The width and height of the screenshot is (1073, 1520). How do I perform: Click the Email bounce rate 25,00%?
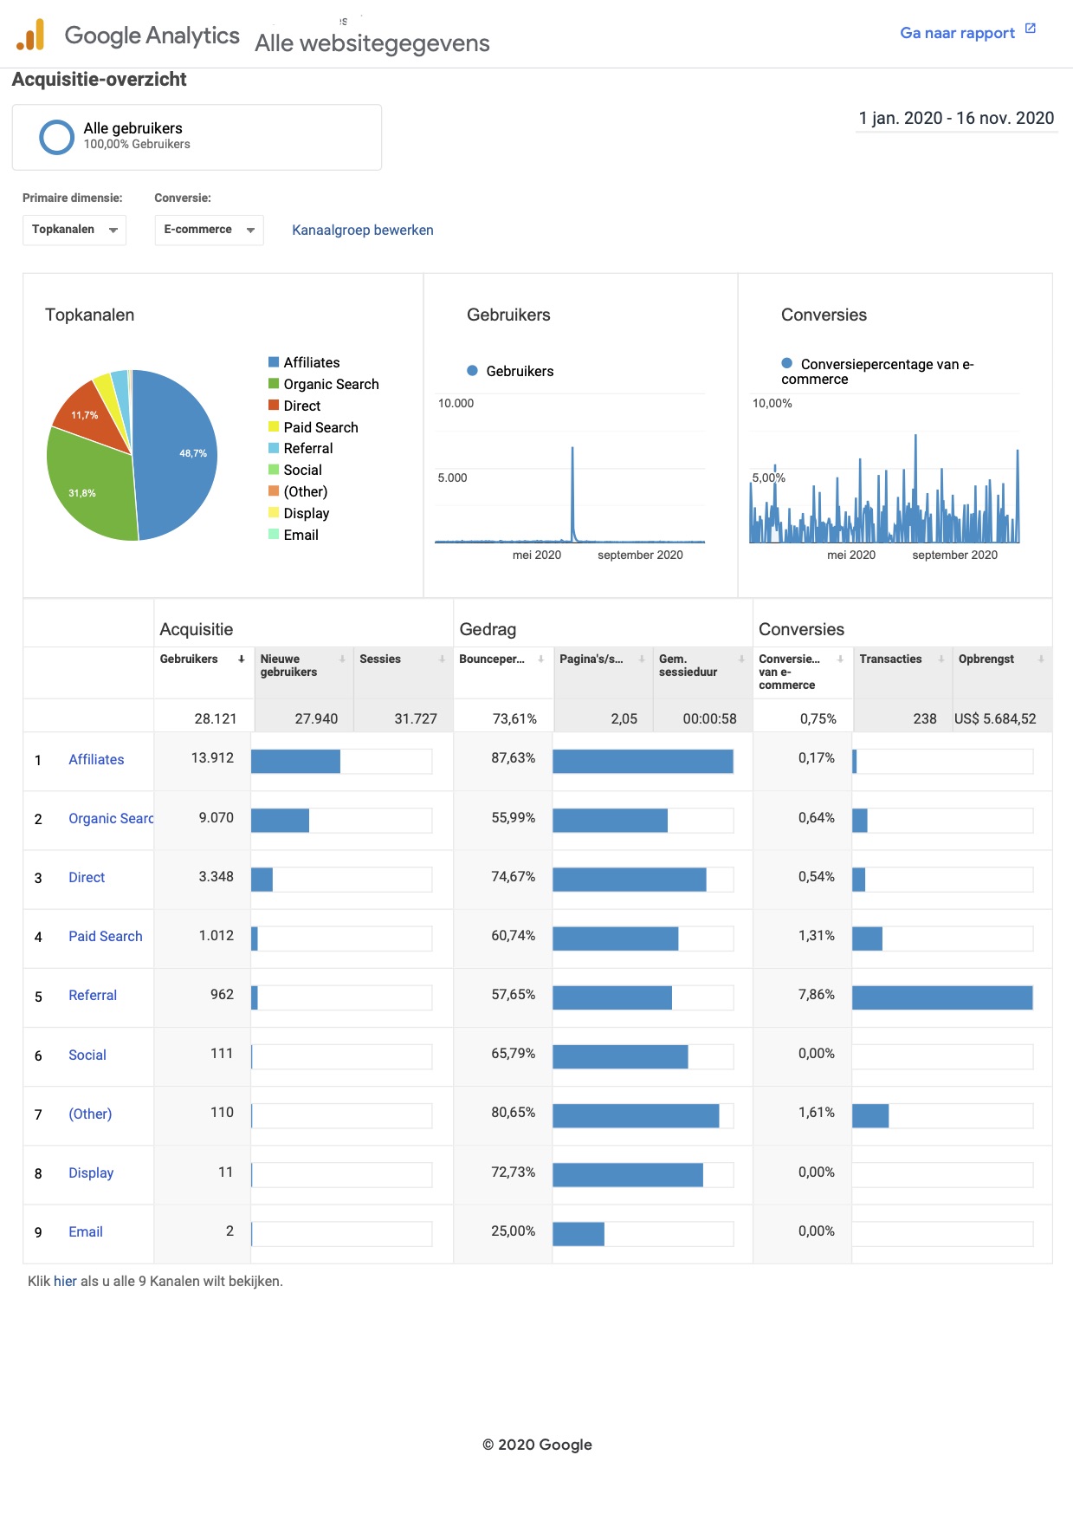(514, 1231)
